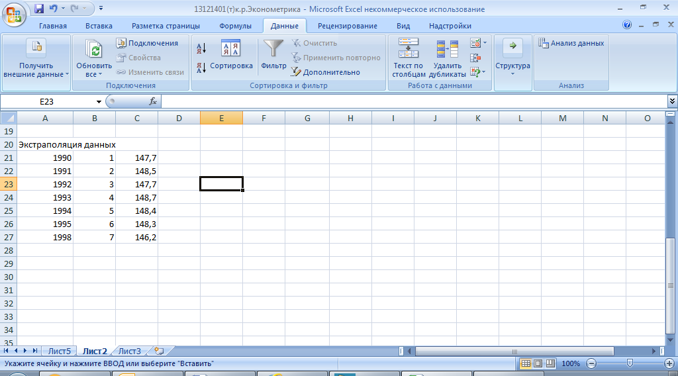Image resolution: width=678 pixels, height=376 pixels.
Task: Open data validation icon
Action: (x=475, y=43)
